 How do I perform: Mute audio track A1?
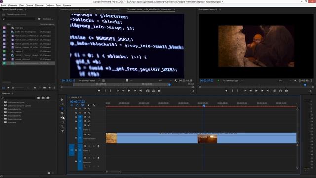click(89, 146)
